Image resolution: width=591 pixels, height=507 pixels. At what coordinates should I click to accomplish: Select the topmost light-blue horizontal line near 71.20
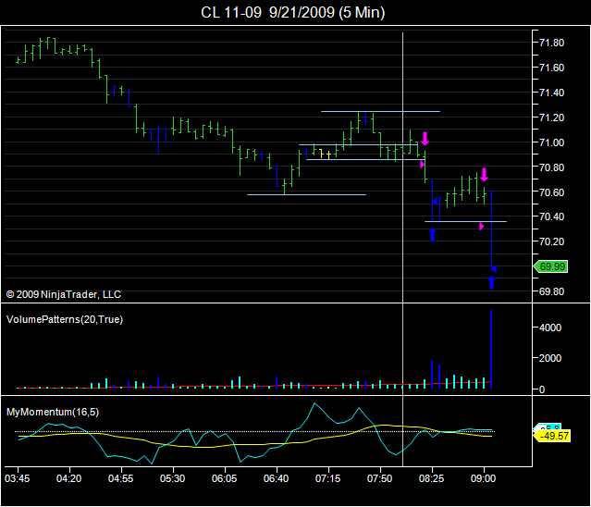(x=380, y=112)
